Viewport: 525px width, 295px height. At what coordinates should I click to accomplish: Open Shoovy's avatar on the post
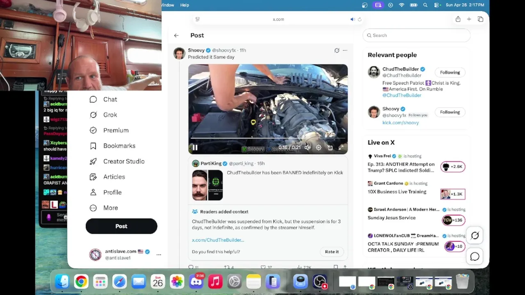tap(179, 53)
